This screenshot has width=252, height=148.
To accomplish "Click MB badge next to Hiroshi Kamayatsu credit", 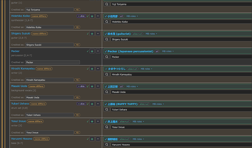I will (x=77, y=80).
